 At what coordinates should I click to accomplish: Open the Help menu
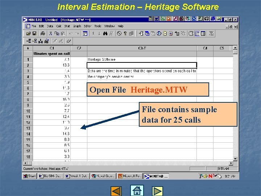pyautogui.click(x=120, y=26)
